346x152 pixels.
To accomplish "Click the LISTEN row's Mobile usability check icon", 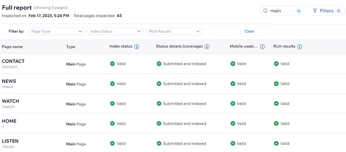I will click(x=233, y=143).
